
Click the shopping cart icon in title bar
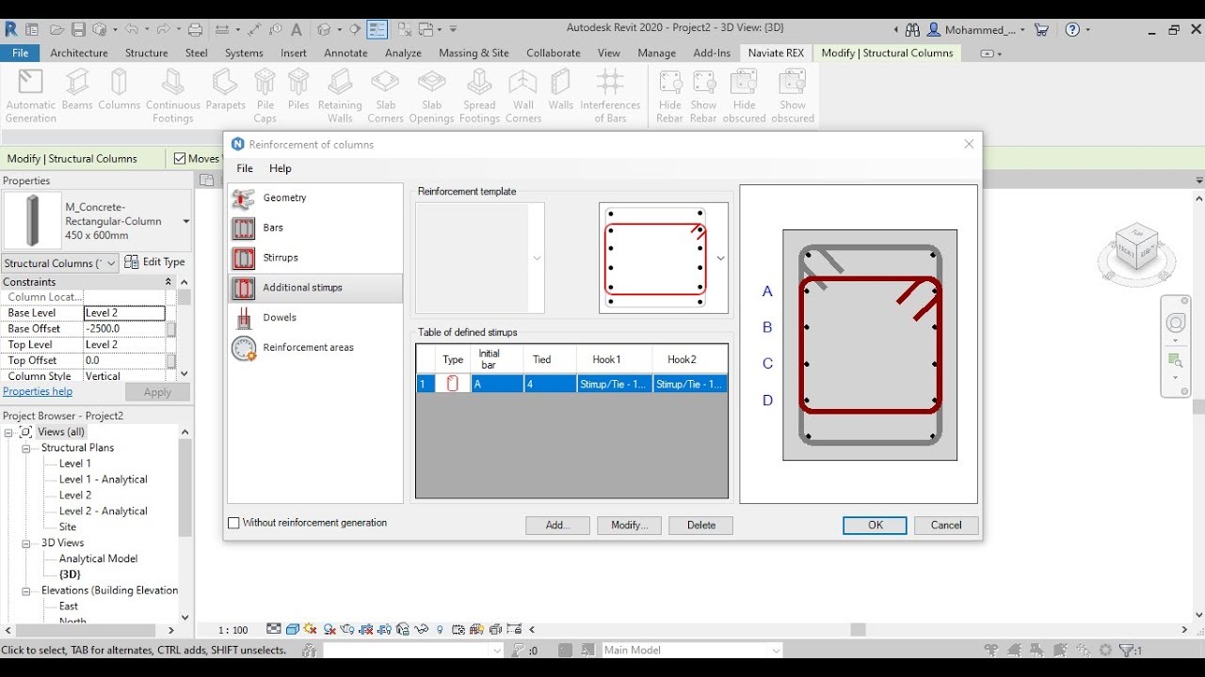click(1041, 30)
